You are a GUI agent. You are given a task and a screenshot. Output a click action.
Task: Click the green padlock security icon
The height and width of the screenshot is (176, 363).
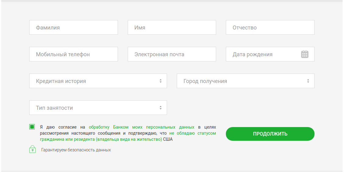(x=33, y=150)
